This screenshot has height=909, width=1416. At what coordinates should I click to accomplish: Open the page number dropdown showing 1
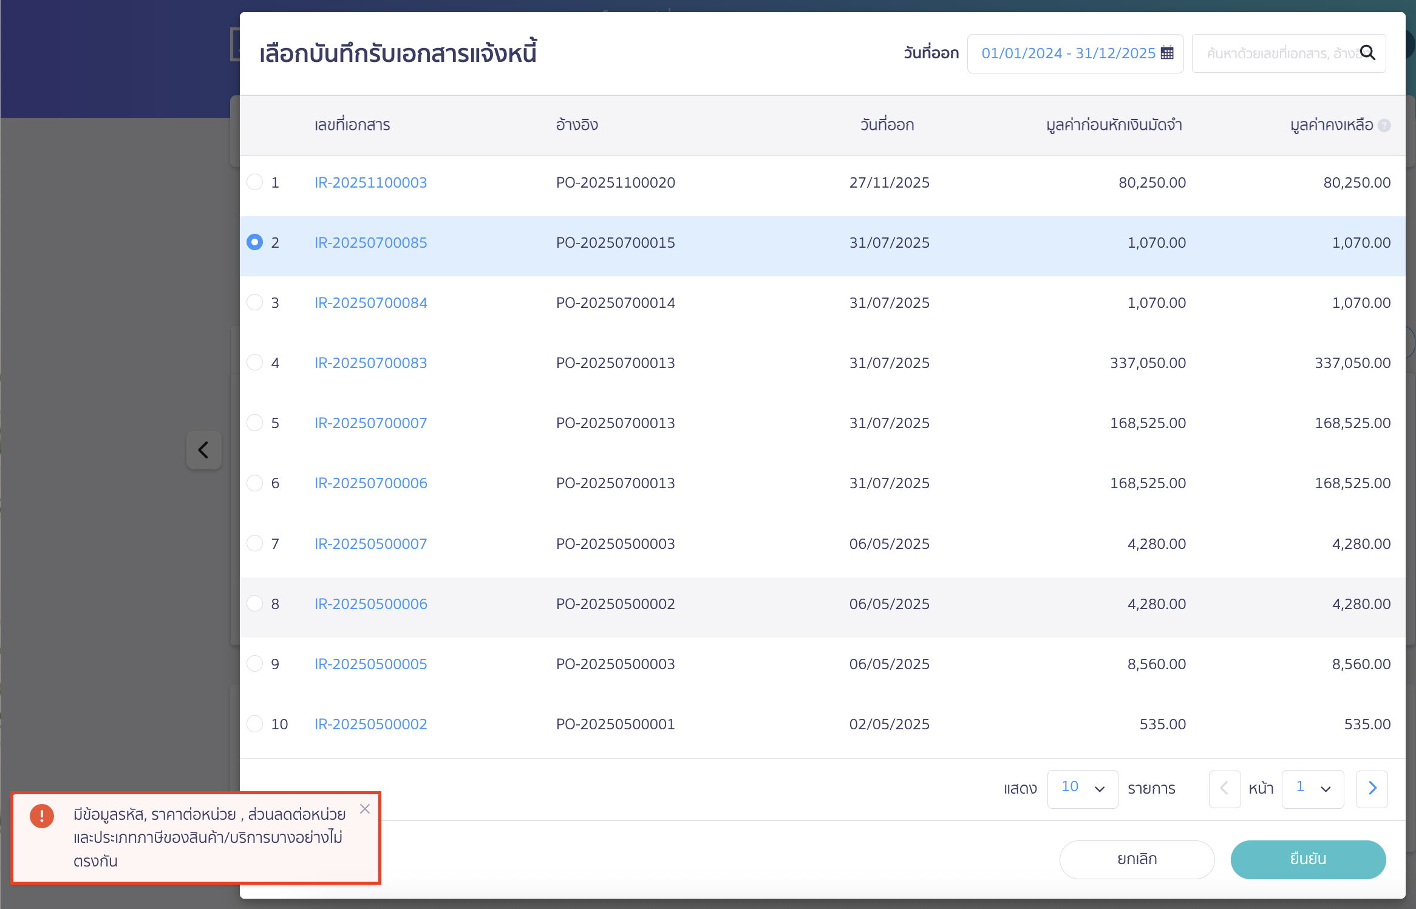pyautogui.click(x=1313, y=789)
